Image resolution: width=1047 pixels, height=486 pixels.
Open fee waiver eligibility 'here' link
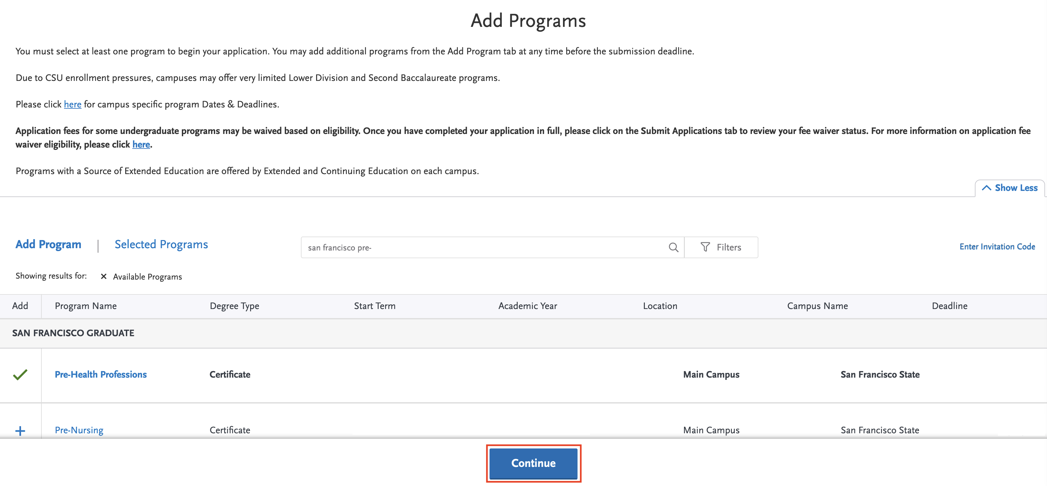[141, 145]
